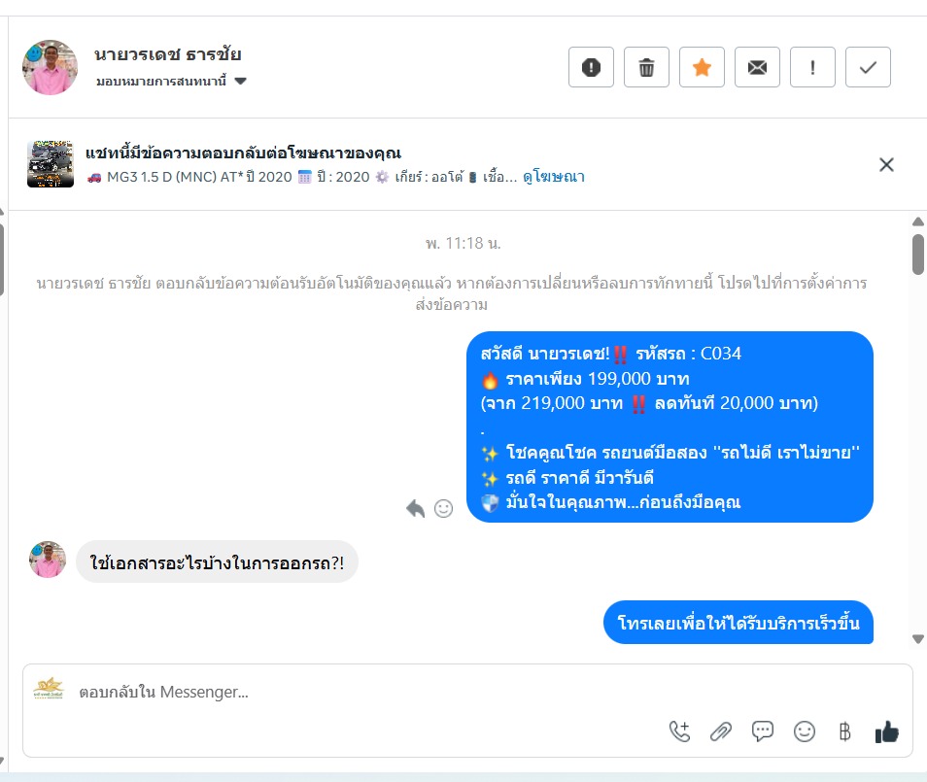
Task: Open the assign conversation dropdown arrow
Action: 240,81
